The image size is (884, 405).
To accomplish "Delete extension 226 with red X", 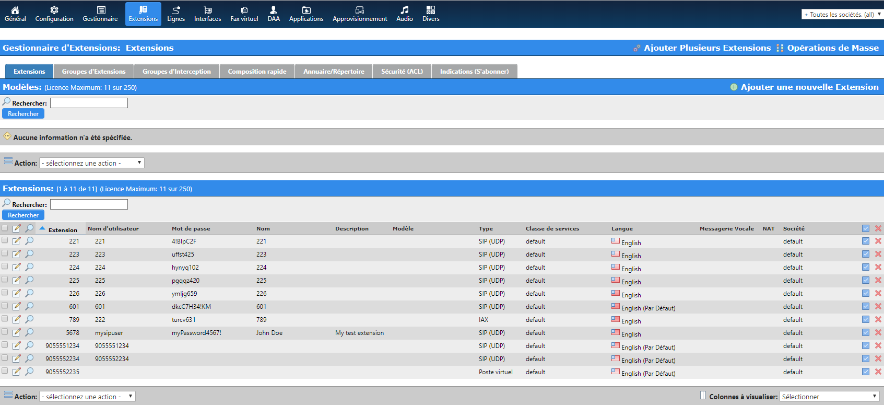I will [x=878, y=293].
